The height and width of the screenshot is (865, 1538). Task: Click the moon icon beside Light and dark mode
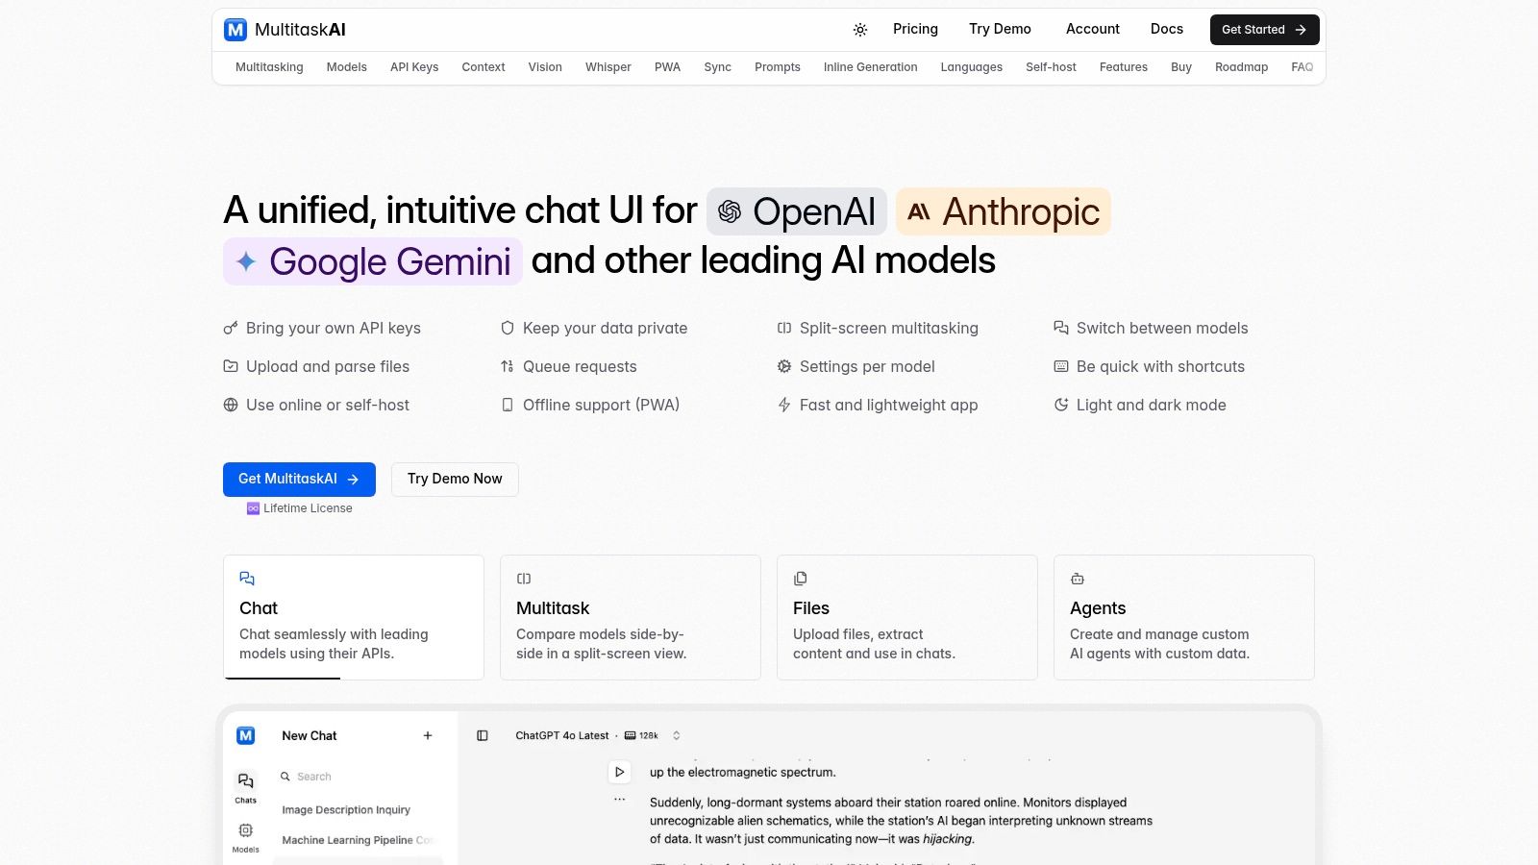click(1061, 405)
